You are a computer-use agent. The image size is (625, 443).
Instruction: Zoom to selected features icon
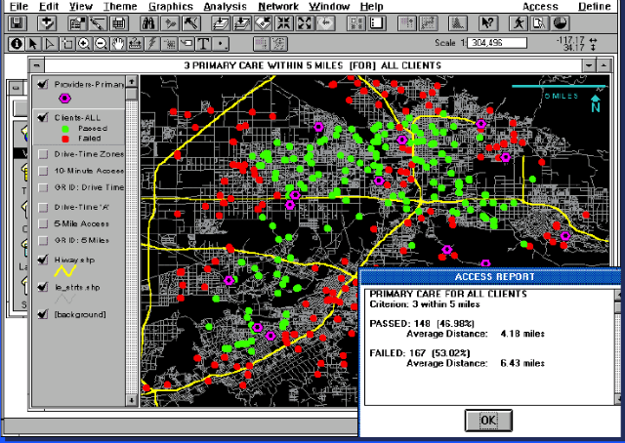pyautogui.click(x=263, y=23)
